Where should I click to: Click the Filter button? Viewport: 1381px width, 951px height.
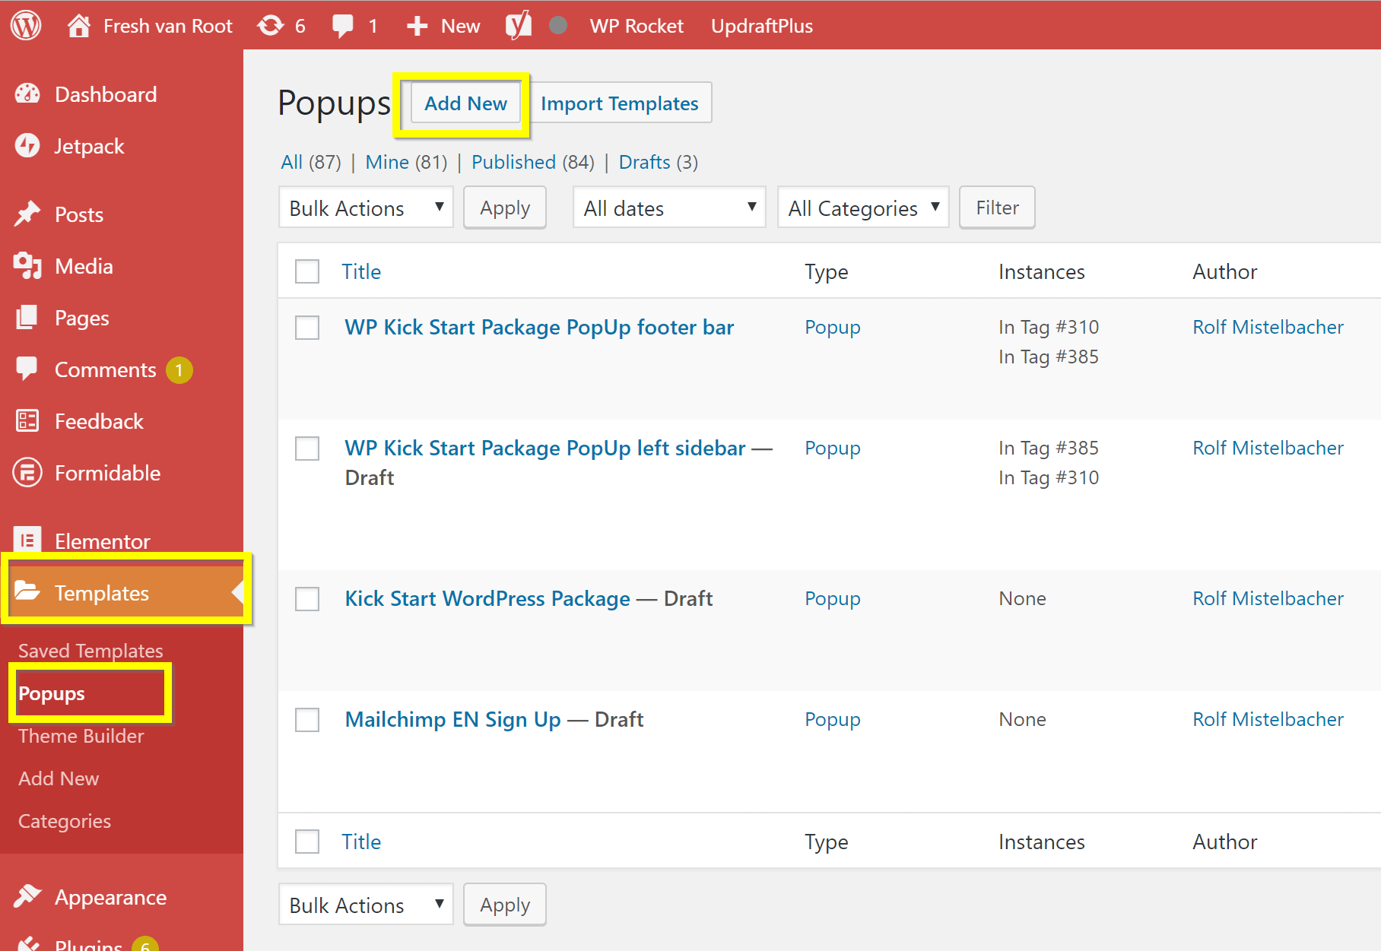tap(997, 208)
